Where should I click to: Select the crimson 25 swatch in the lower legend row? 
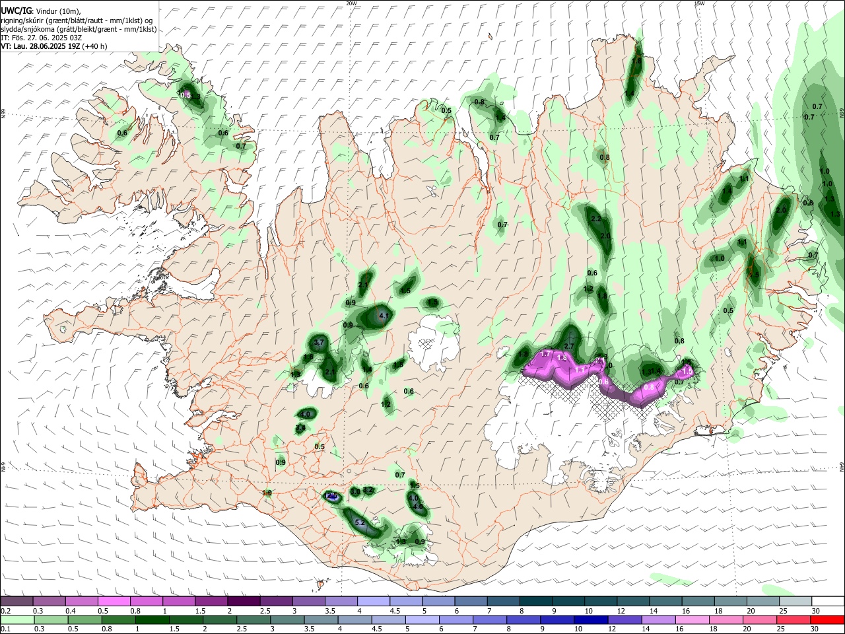click(792, 619)
